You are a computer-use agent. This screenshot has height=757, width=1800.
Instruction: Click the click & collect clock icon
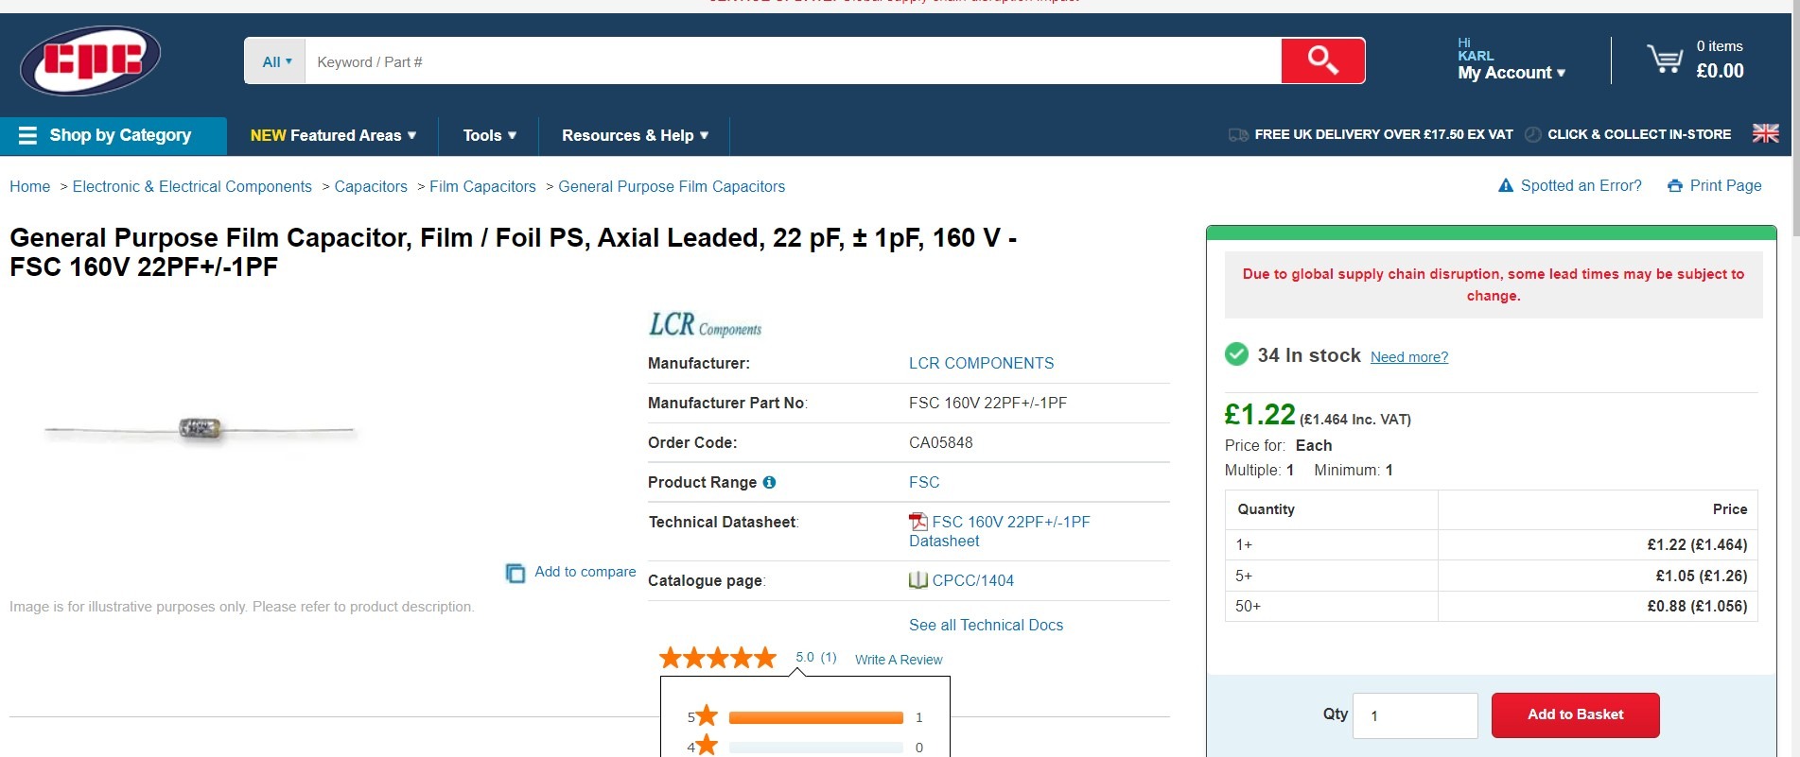(x=1533, y=135)
